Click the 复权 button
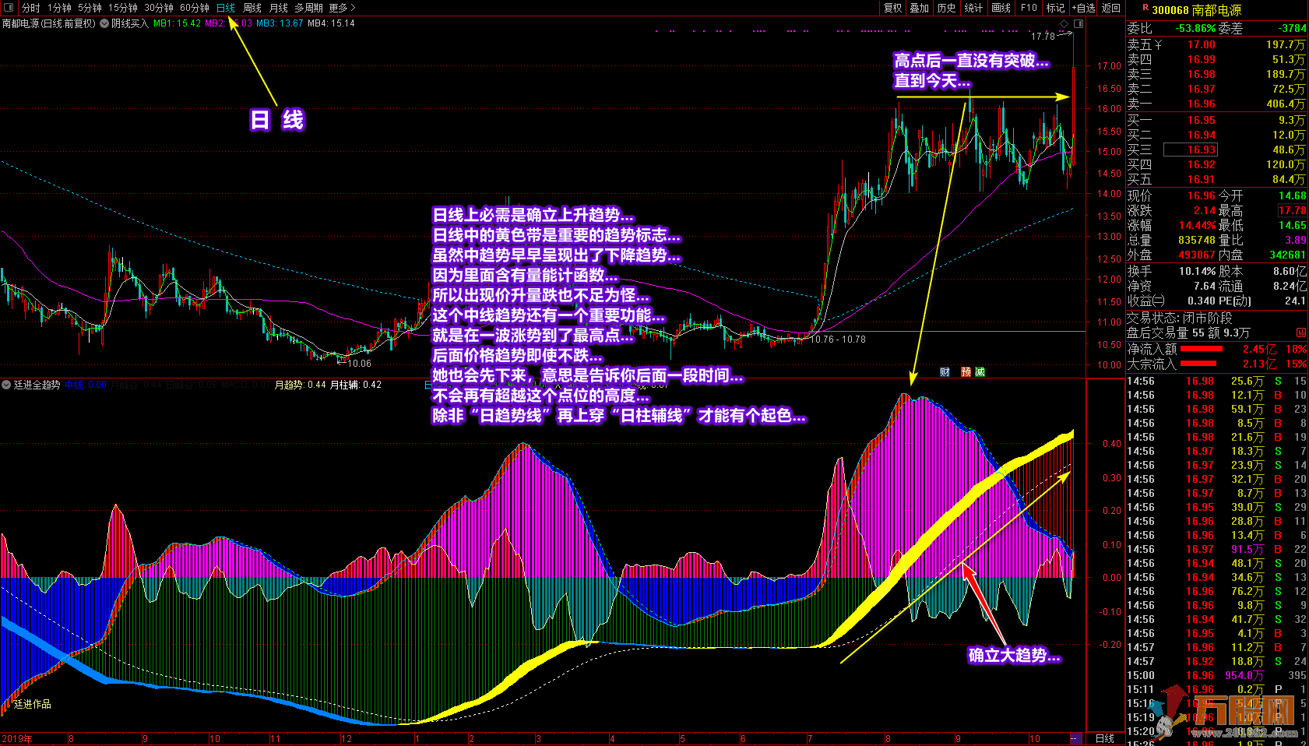The image size is (1309, 746). click(x=892, y=8)
